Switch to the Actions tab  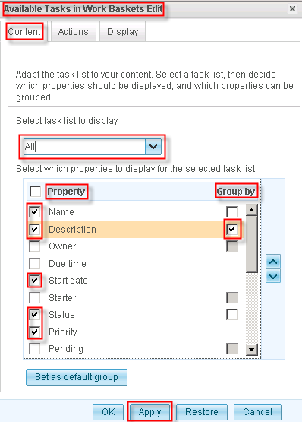[74, 31]
